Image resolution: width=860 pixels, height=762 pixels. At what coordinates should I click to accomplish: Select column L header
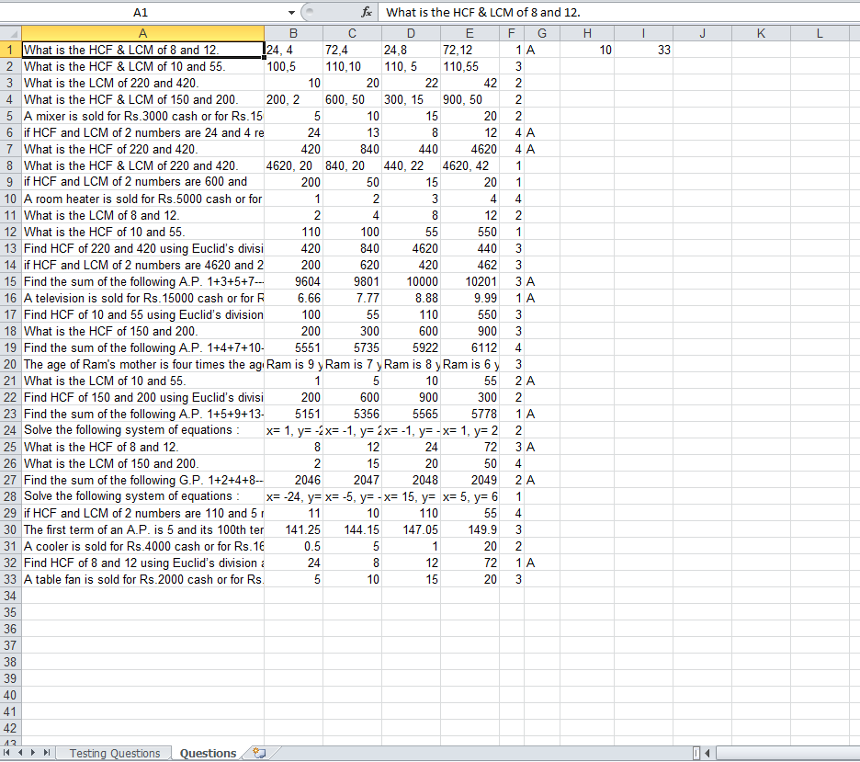coord(820,33)
